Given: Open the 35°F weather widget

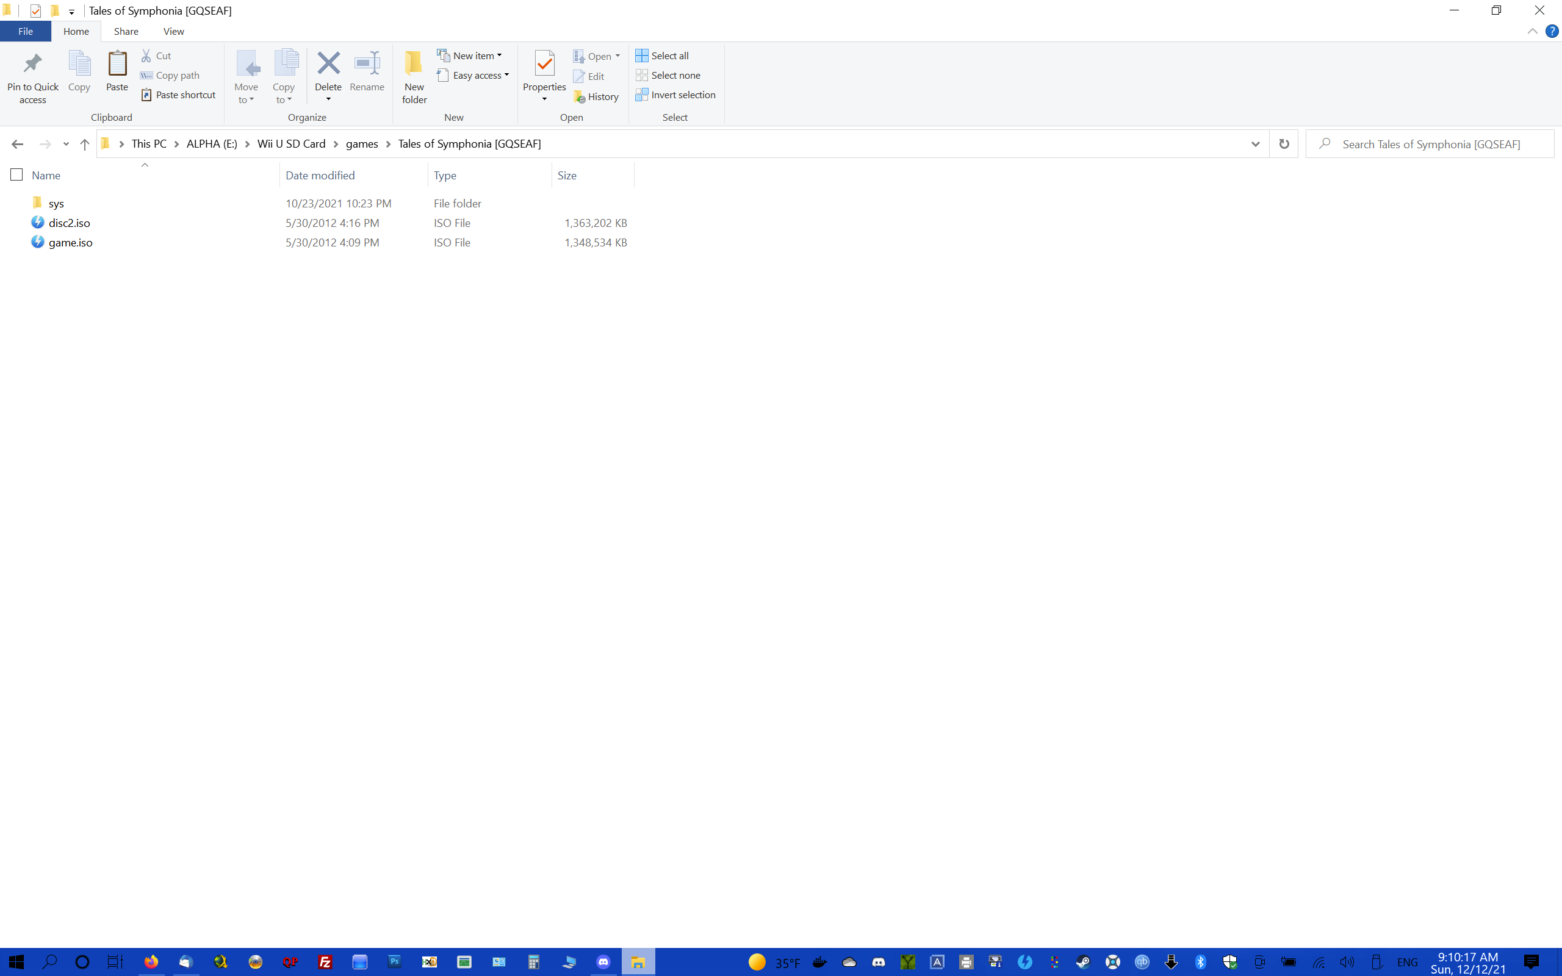Looking at the screenshot, I should coord(774,963).
